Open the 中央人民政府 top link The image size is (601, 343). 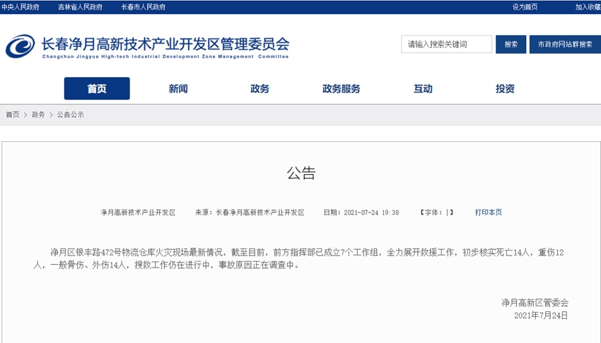[21, 7]
